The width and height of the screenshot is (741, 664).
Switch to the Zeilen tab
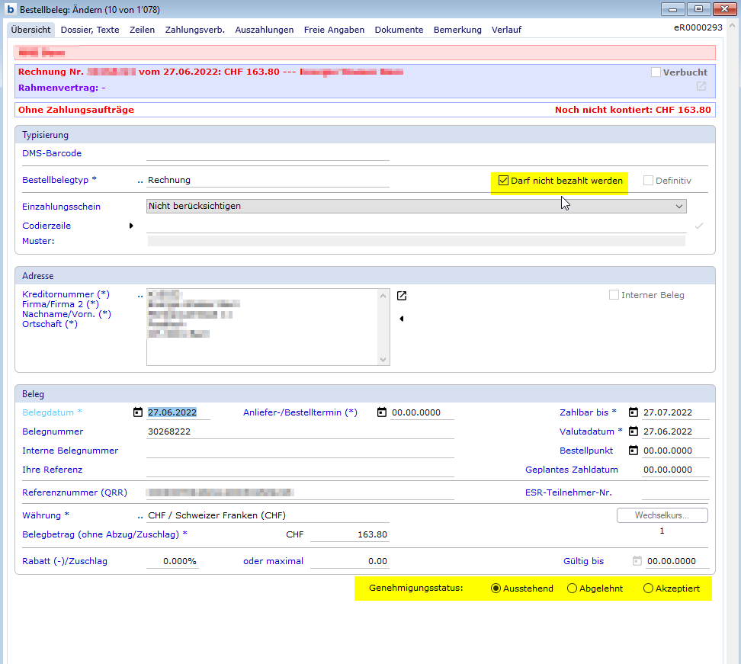click(142, 30)
